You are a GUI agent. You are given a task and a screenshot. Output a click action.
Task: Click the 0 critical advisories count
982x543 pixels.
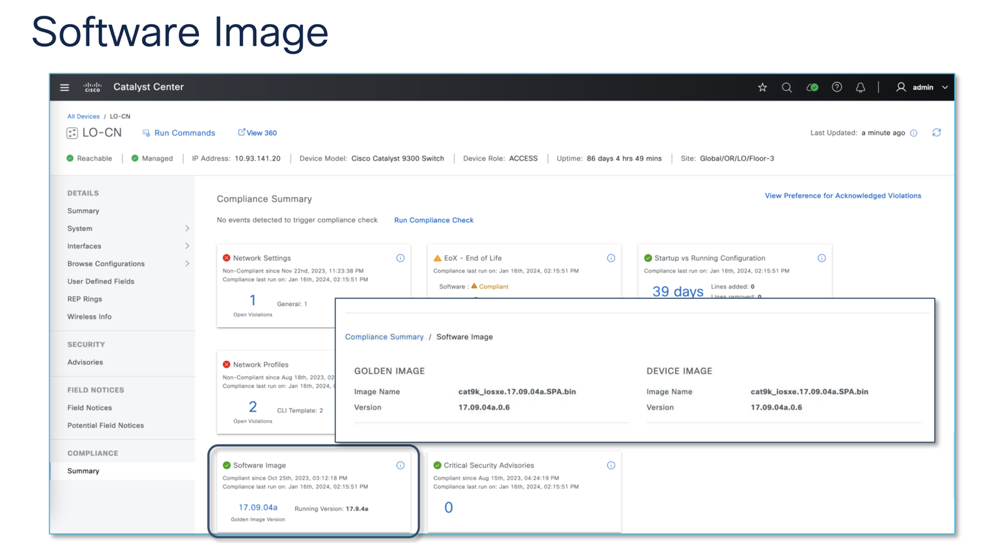(448, 508)
